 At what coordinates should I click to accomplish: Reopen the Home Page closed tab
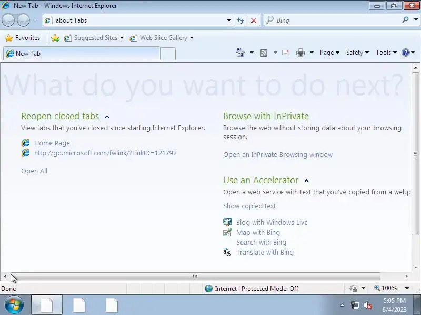click(52, 143)
